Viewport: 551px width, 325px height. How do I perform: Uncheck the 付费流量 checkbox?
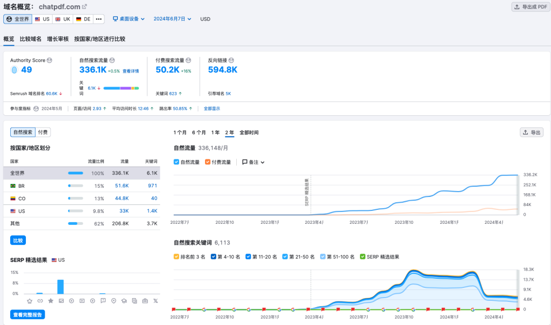pyautogui.click(x=208, y=162)
